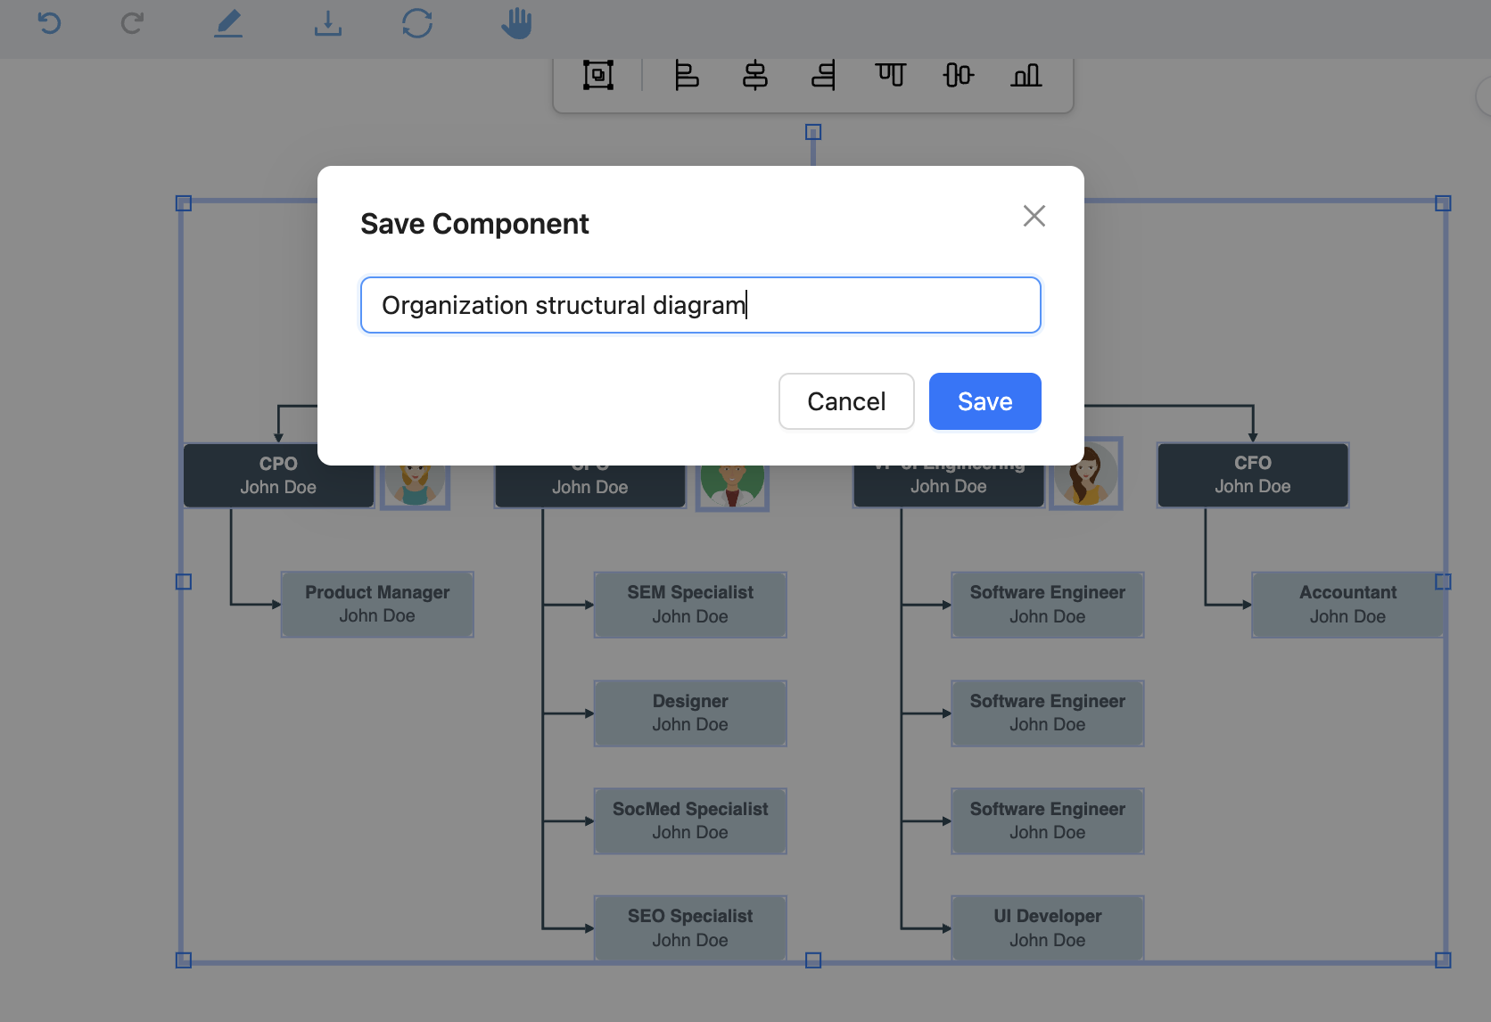Align selected elements to top
The width and height of the screenshot is (1491, 1022).
coord(890,76)
